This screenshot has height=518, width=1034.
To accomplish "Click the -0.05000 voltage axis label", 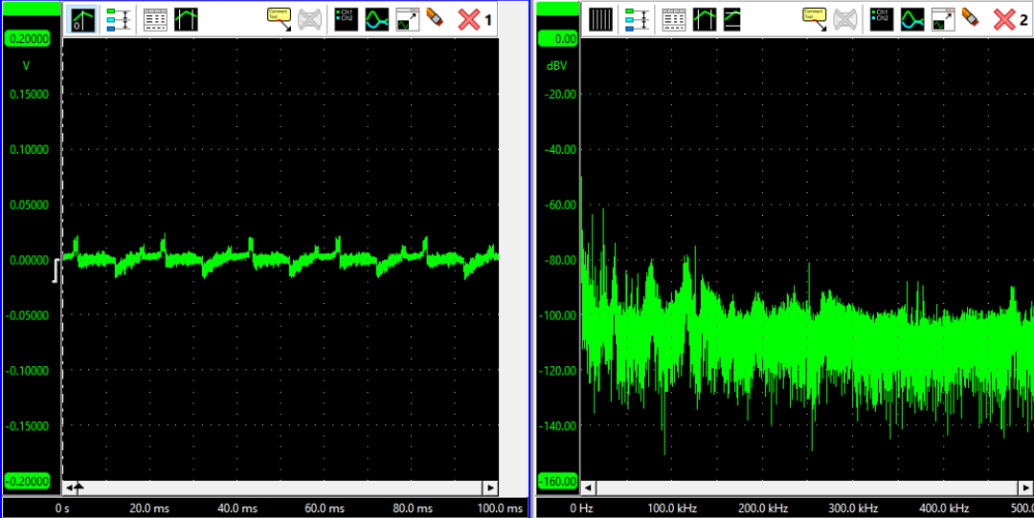I will (x=27, y=315).
